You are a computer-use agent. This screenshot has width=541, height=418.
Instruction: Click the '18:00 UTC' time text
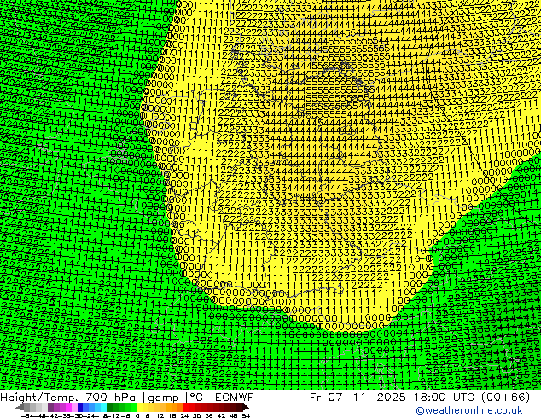445,398
